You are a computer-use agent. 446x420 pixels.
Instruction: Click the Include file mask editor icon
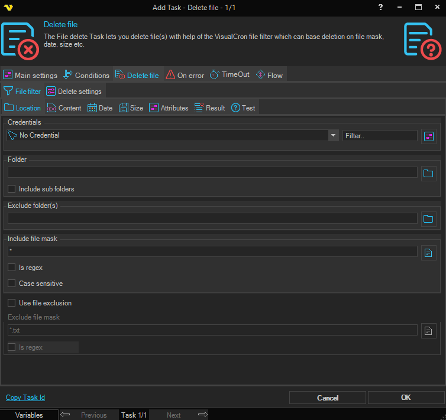428,253
